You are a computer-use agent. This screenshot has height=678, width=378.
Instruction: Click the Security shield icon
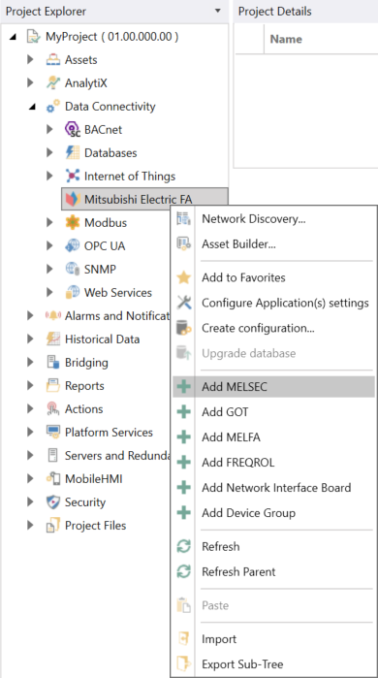click(52, 502)
